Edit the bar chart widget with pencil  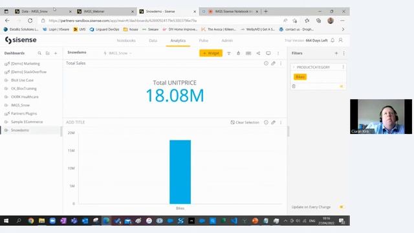tap(273, 122)
